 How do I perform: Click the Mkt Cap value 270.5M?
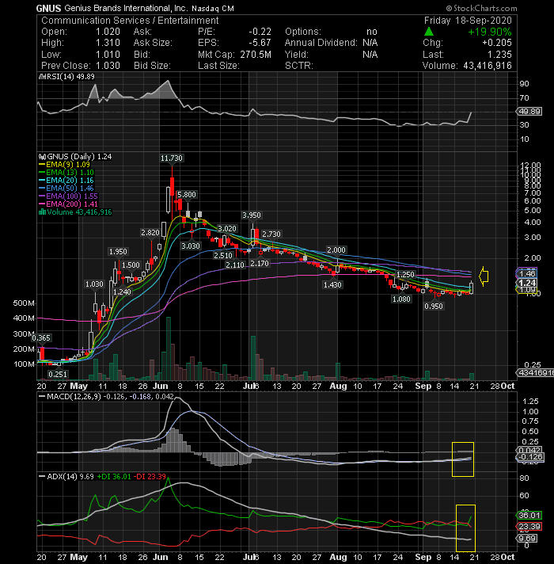[256, 55]
